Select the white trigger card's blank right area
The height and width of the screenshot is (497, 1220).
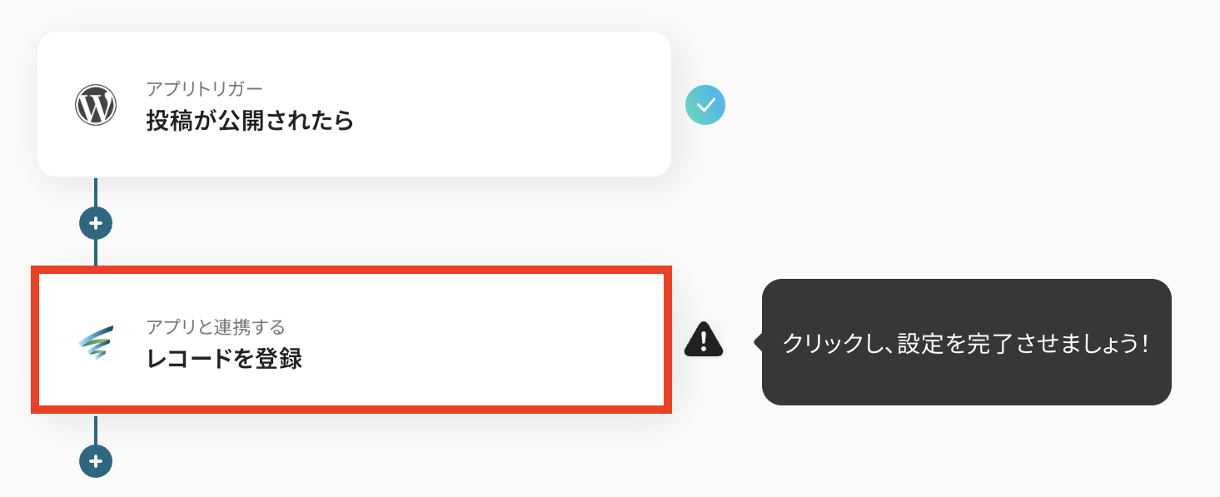(x=516, y=104)
